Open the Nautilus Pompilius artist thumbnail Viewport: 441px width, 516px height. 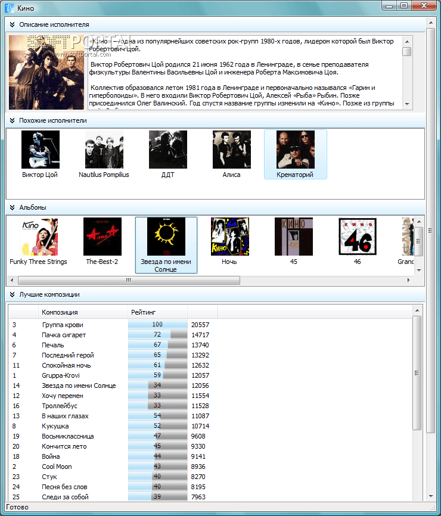pyautogui.click(x=104, y=150)
